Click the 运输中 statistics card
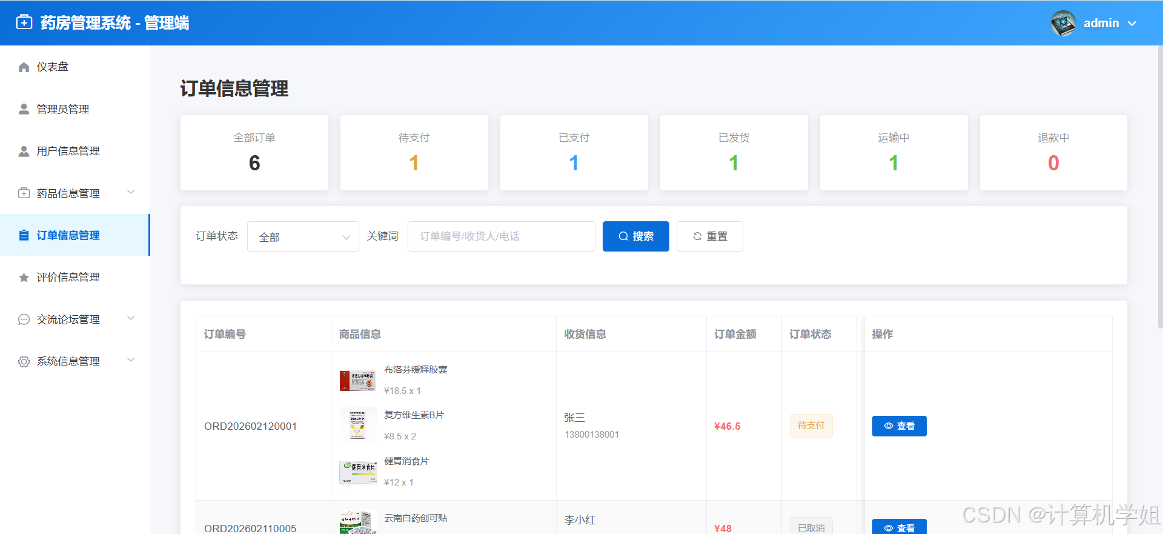Viewport: 1163px width, 534px height. click(x=894, y=153)
